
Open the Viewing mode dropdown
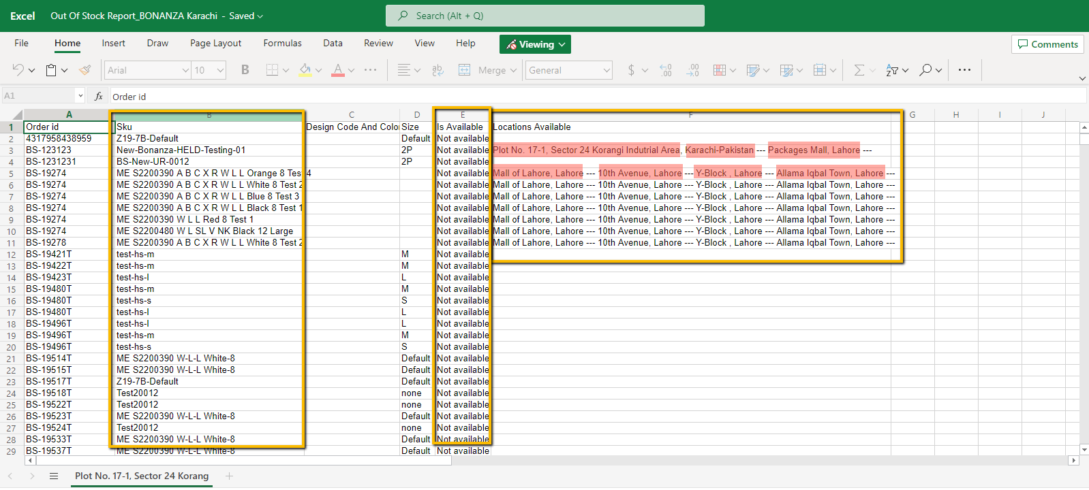[x=535, y=44]
